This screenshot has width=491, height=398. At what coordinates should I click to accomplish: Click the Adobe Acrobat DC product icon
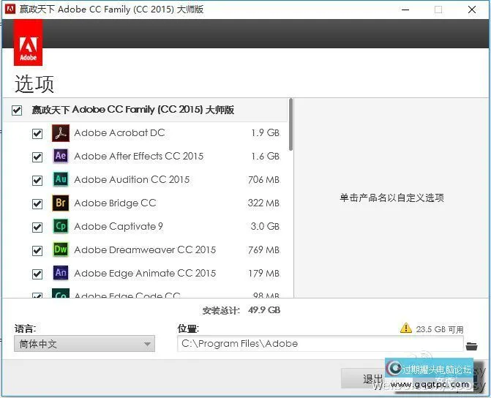(x=61, y=133)
